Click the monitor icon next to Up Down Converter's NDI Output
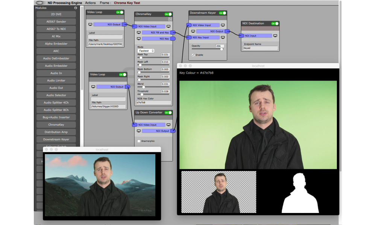 pos(138,130)
